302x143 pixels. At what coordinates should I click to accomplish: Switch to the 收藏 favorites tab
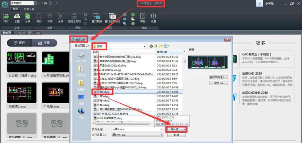pos(45,43)
